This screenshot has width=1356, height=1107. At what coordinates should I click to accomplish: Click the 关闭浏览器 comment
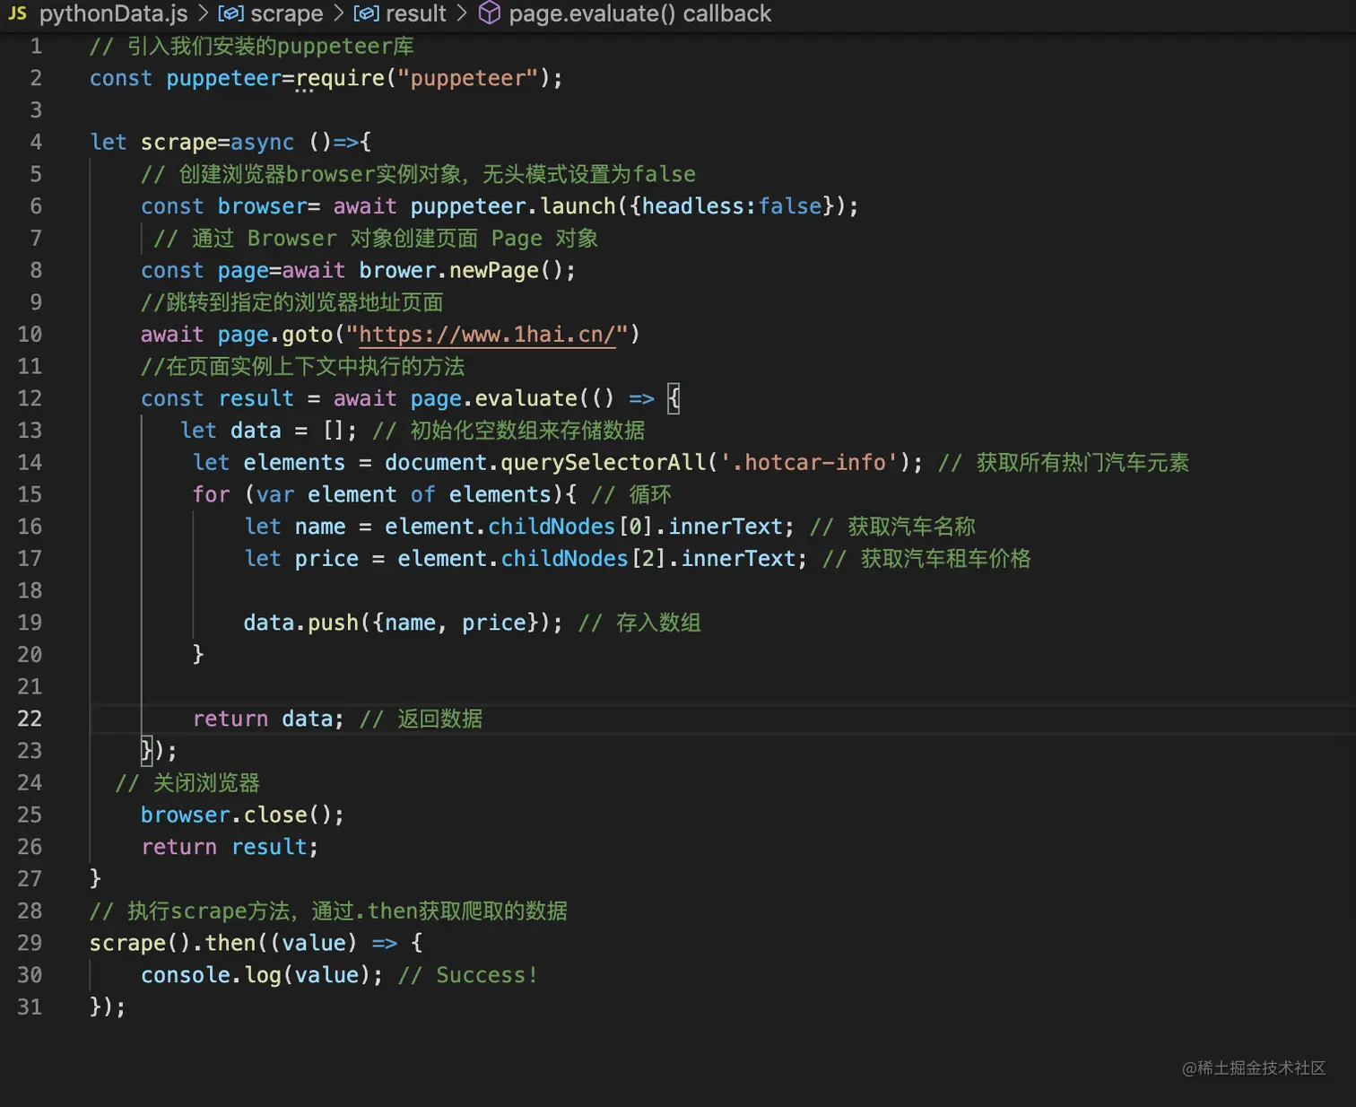click(188, 783)
